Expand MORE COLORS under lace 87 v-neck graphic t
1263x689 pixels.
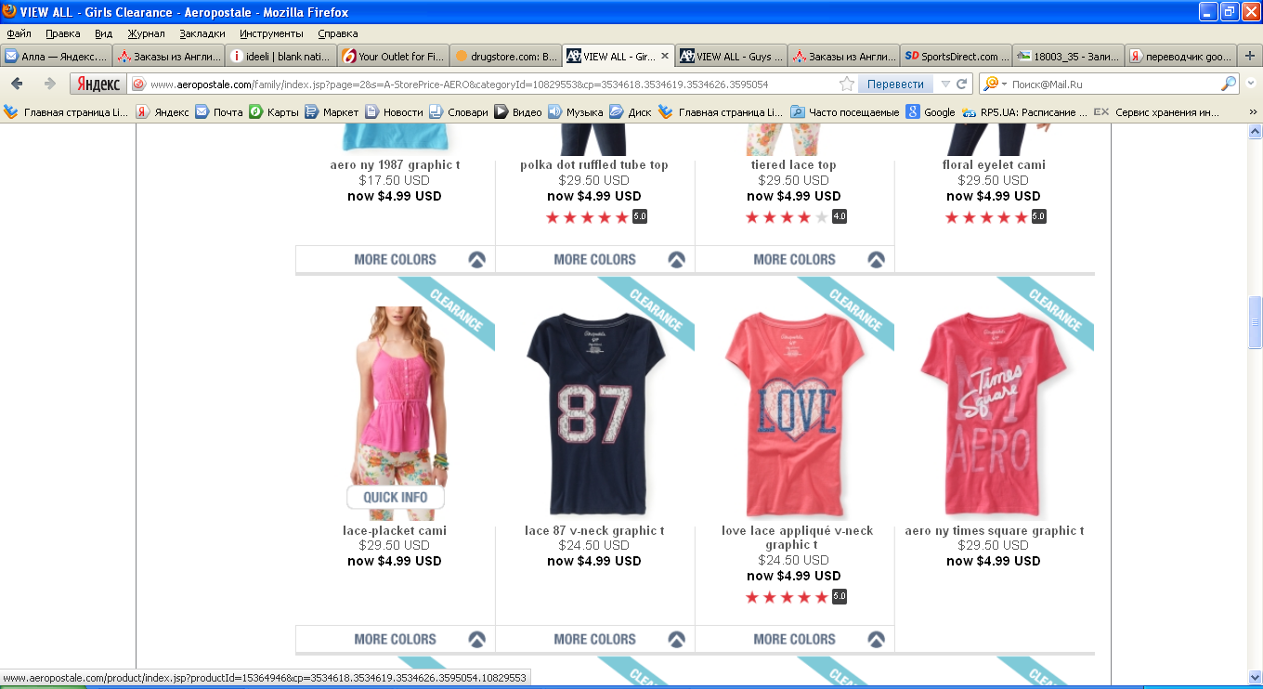[595, 639]
